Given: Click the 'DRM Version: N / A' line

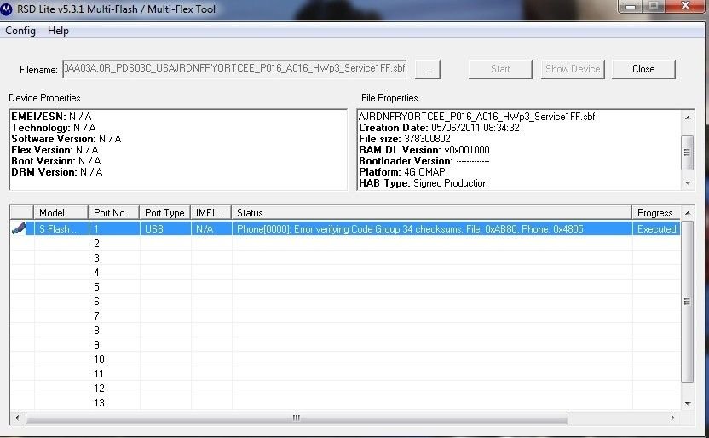Looking at the screenshot, I should click(x=57, y=172).
